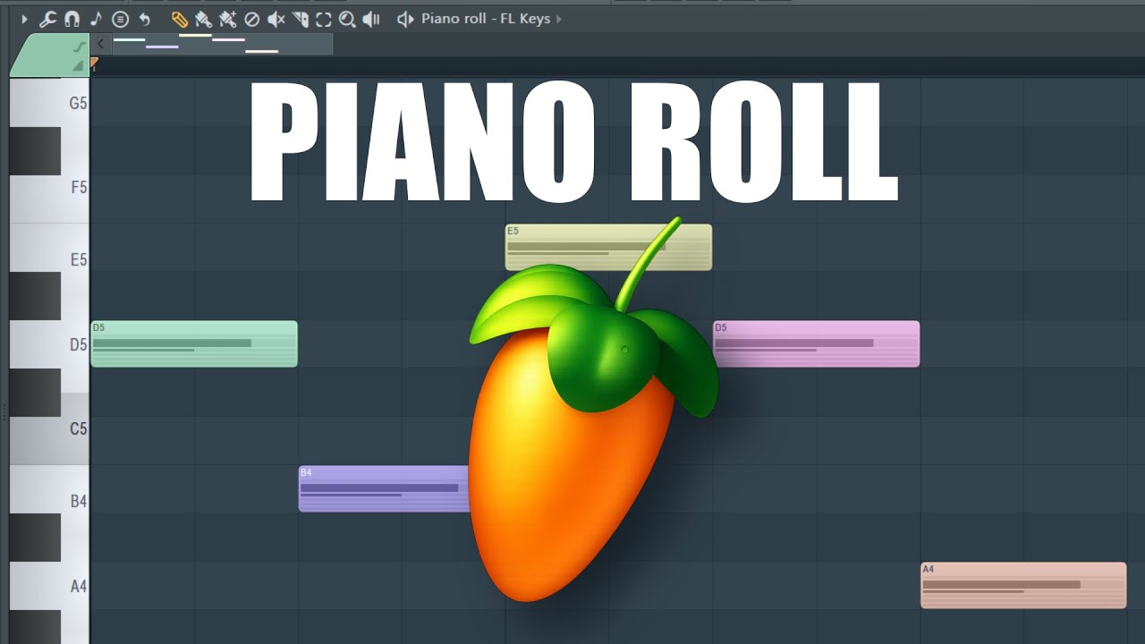Click the orange playhead marker on the timeline
1145x644 pixels.
(94, 64)
